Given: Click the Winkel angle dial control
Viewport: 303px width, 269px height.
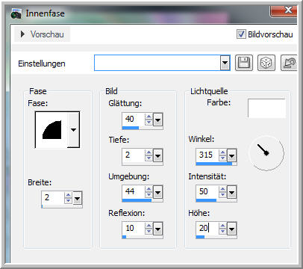Looking at the screenshot, I should [266, 152].
